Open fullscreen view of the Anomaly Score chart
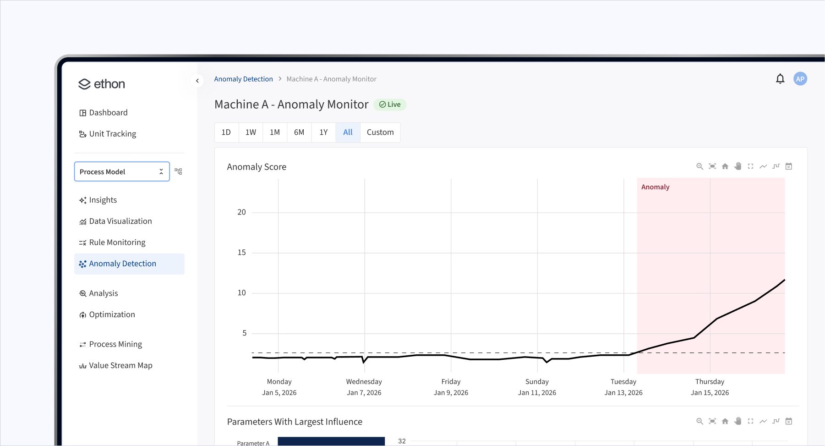Image resolution: width=825 pixels, height=446 pixels. 751,166
